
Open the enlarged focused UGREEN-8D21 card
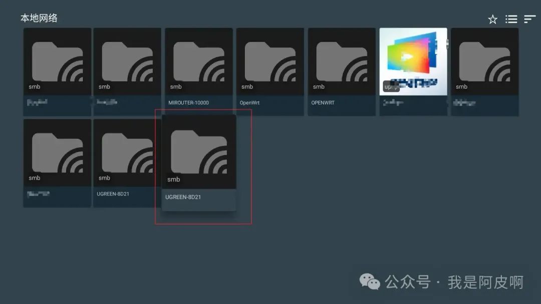[199, 162]
